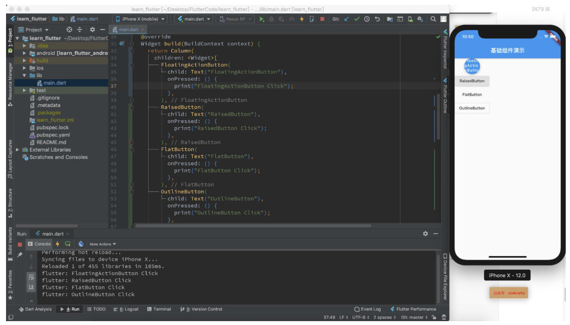Click Git update project blue arrow icon
The width and height of the screenshot is (570, 325).
[x=346, y=19]
